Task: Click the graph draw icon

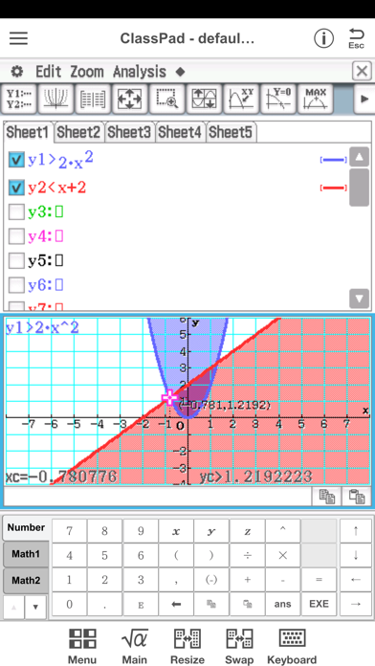Action: pos(56,99)
